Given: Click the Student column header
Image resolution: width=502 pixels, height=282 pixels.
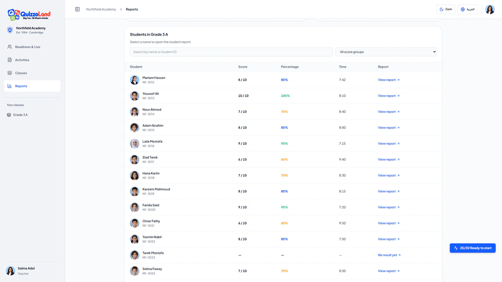Looking at the screenshot, I should tap(136, 67).
